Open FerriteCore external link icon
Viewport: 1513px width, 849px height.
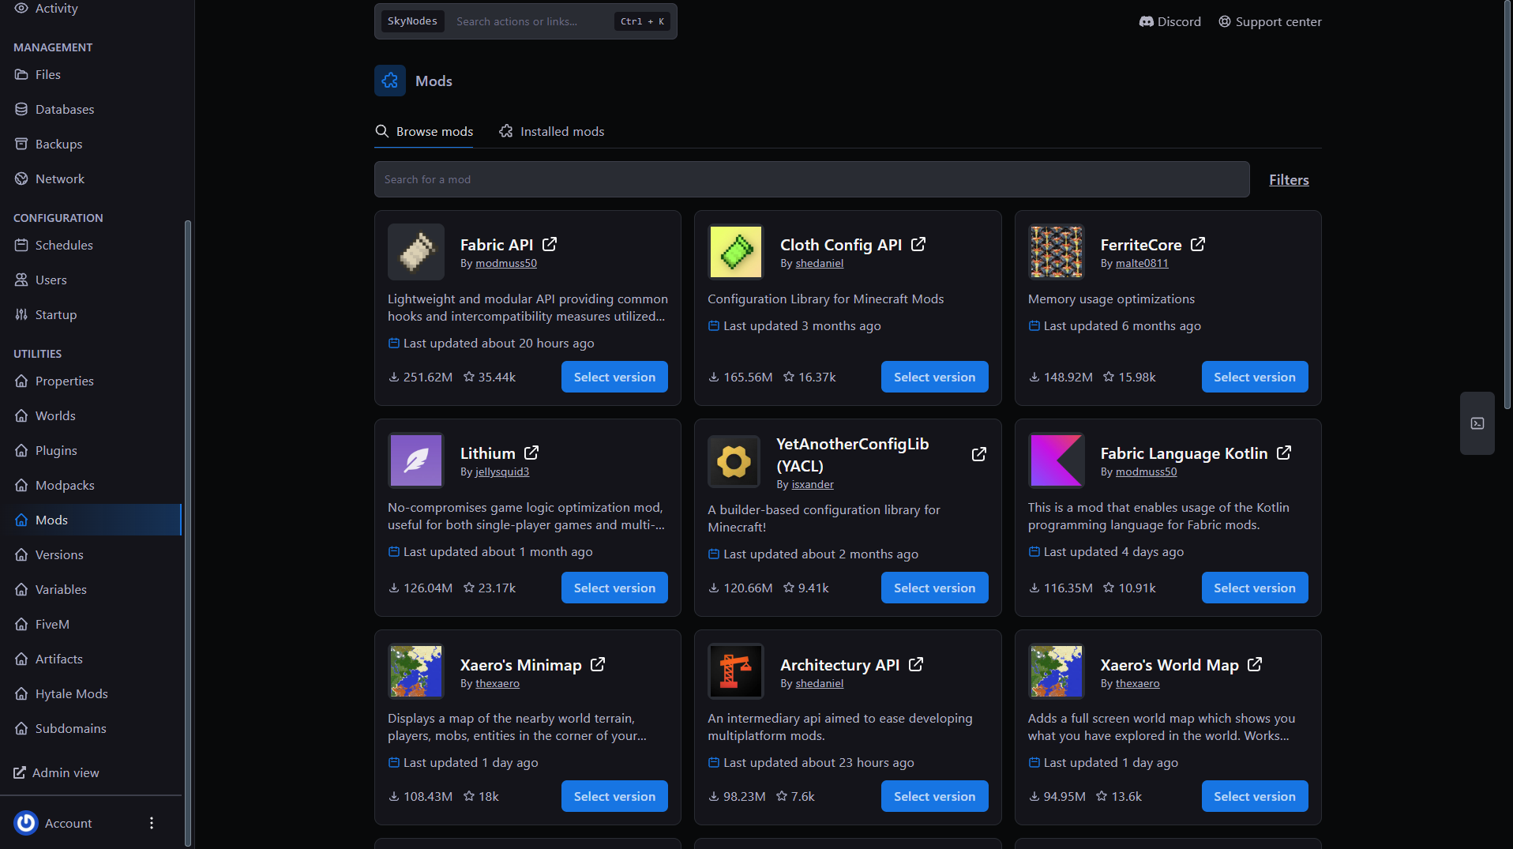tap(1198, 244)
